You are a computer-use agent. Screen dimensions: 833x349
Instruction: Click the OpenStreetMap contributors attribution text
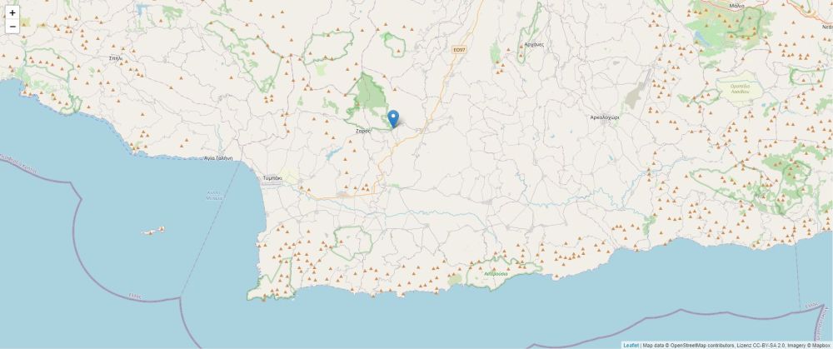[x=701, y=346]
